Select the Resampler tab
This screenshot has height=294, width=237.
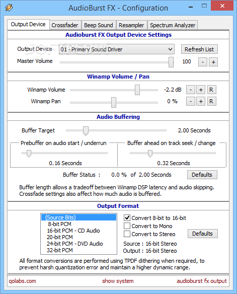[131, 25]
